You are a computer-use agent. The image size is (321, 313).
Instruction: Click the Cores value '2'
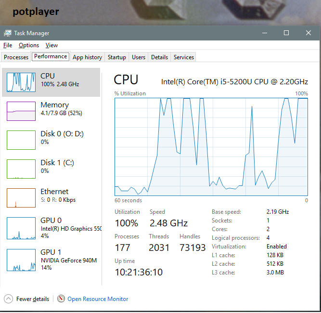(268, 229)
